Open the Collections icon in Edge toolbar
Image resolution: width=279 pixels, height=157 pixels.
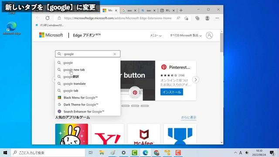point(197,18)
